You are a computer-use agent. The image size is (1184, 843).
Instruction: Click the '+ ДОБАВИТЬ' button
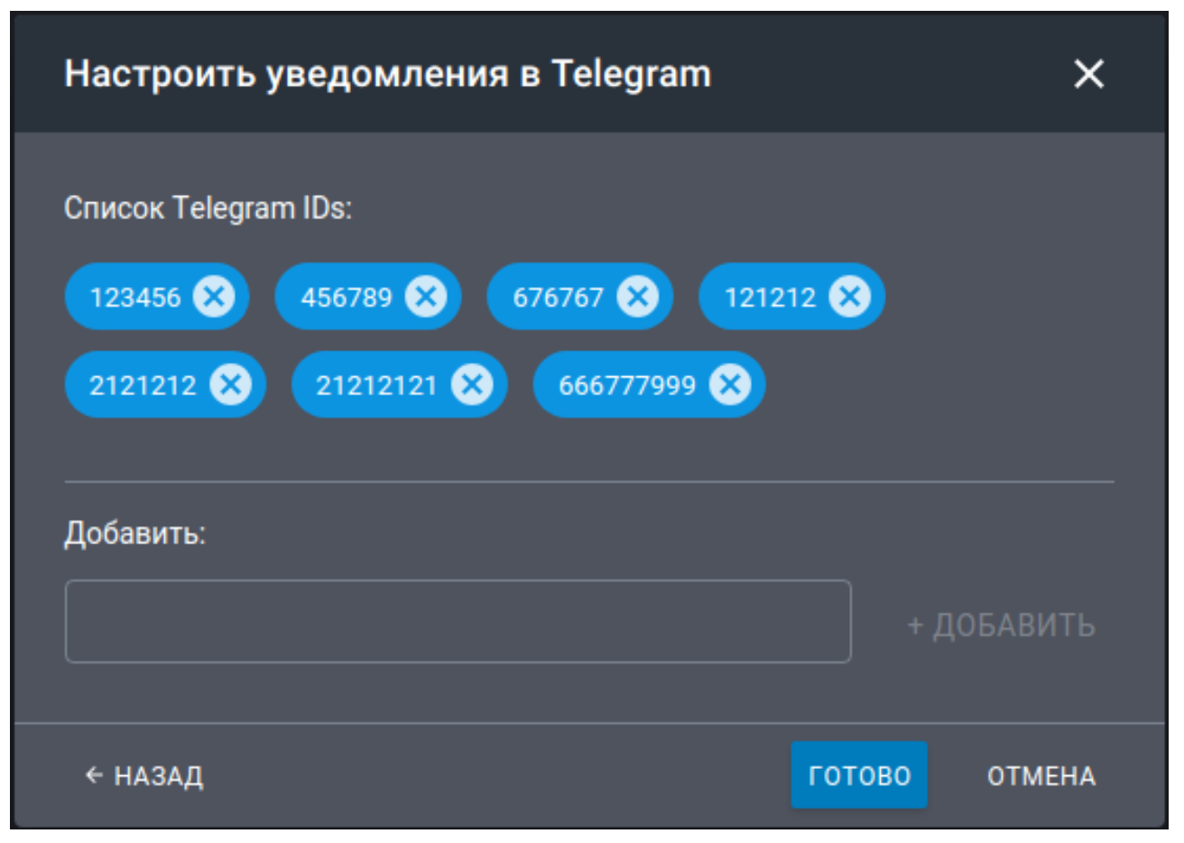coord(1001,625)
